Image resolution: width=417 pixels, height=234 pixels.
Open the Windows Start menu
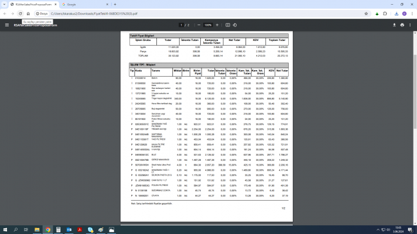pos(5,230)
